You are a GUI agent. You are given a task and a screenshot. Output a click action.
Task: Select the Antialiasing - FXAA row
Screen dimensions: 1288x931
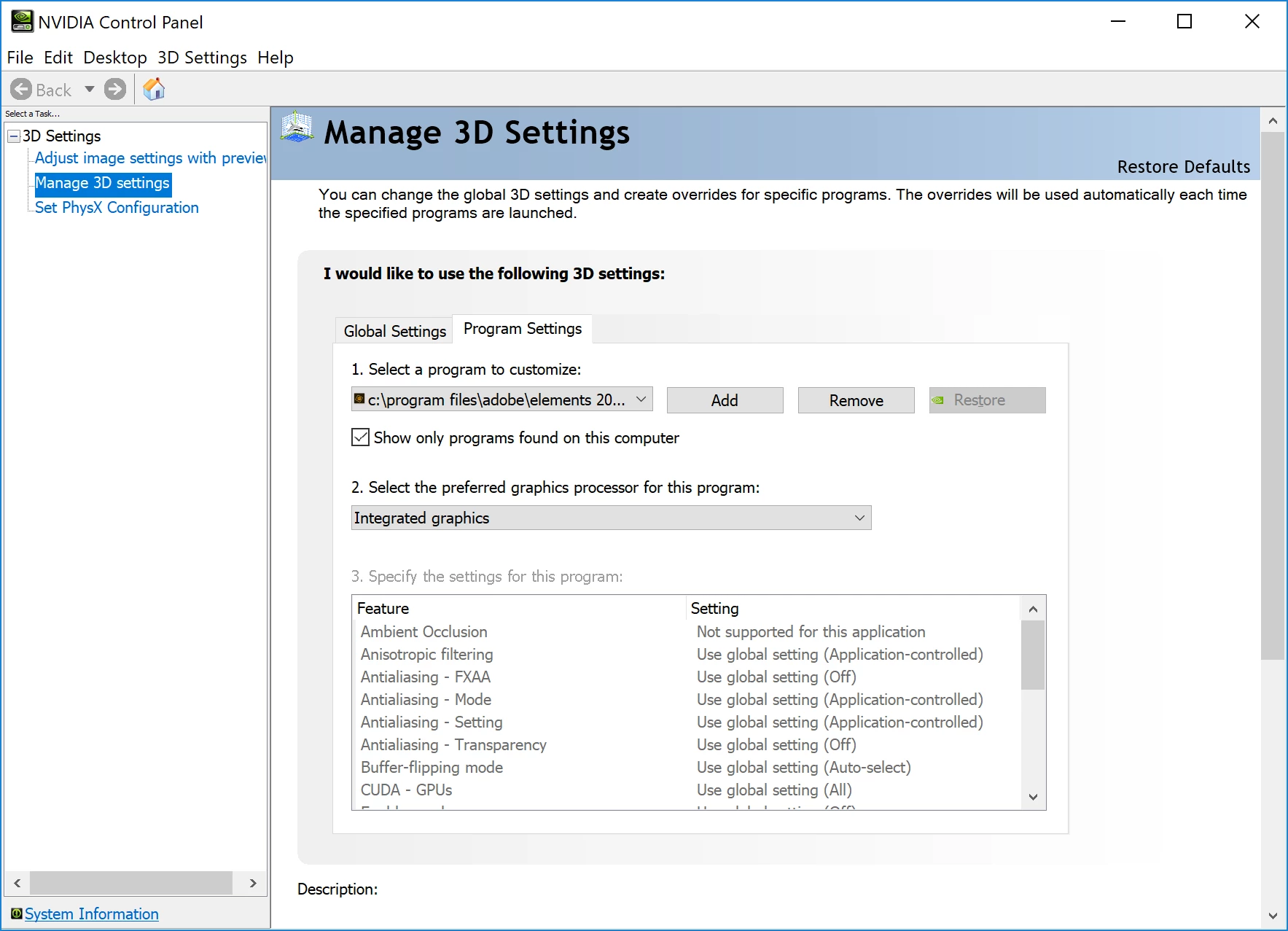(686, 677)
